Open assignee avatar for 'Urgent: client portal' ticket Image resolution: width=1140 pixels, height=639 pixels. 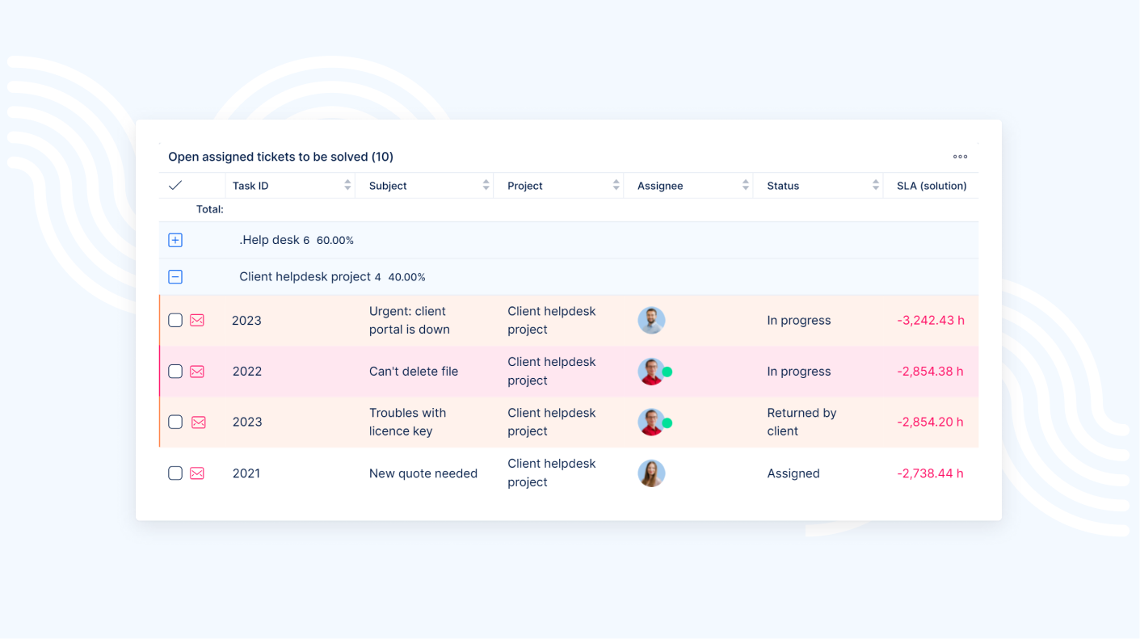651,321
